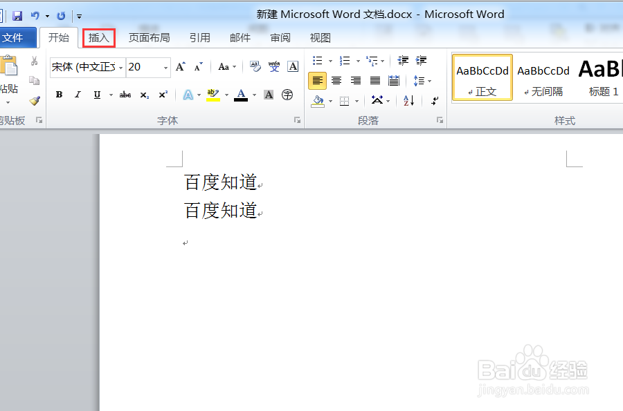Apply the 正文 style
This screenshot has width=623, height=411.
click(482, 77)
